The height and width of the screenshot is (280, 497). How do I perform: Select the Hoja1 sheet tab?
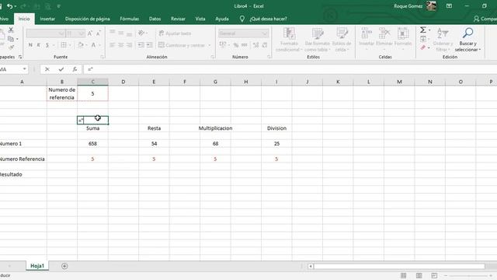pyautogui.click(x=37, y=266)
